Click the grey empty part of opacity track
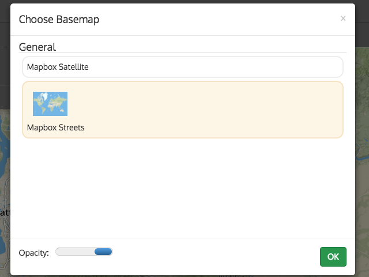369x277 pixels. point(75,252)
